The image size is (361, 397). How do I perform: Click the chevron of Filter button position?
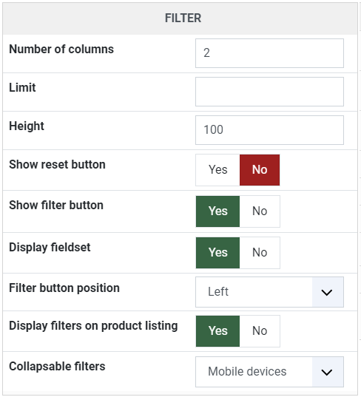point(327,293)
